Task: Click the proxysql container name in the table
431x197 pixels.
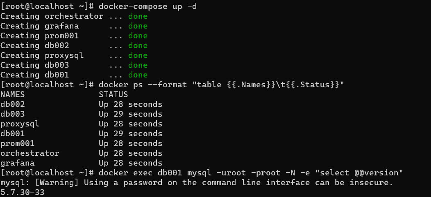Action: (x=20, y=124)
